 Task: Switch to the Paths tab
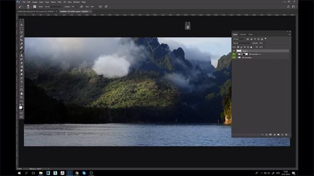point(251,35)
